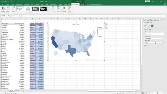Select Page Layout view icon in status bar
Viewport: 167px width, 94px height.
click(x=146, y=93)
